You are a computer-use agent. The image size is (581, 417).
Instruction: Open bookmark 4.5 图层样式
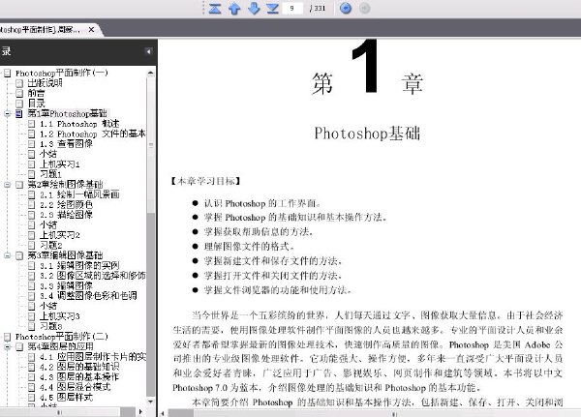(66, 397)
